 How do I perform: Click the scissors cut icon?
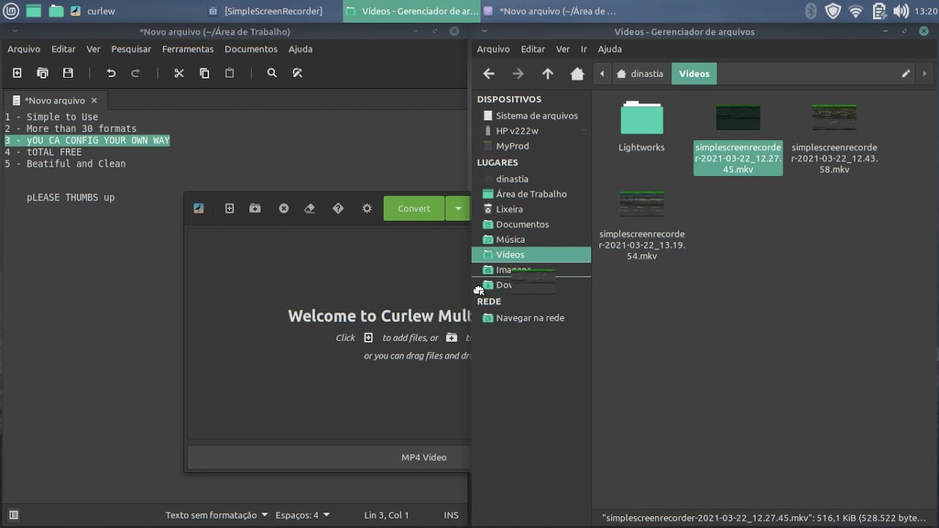(179, 73)
